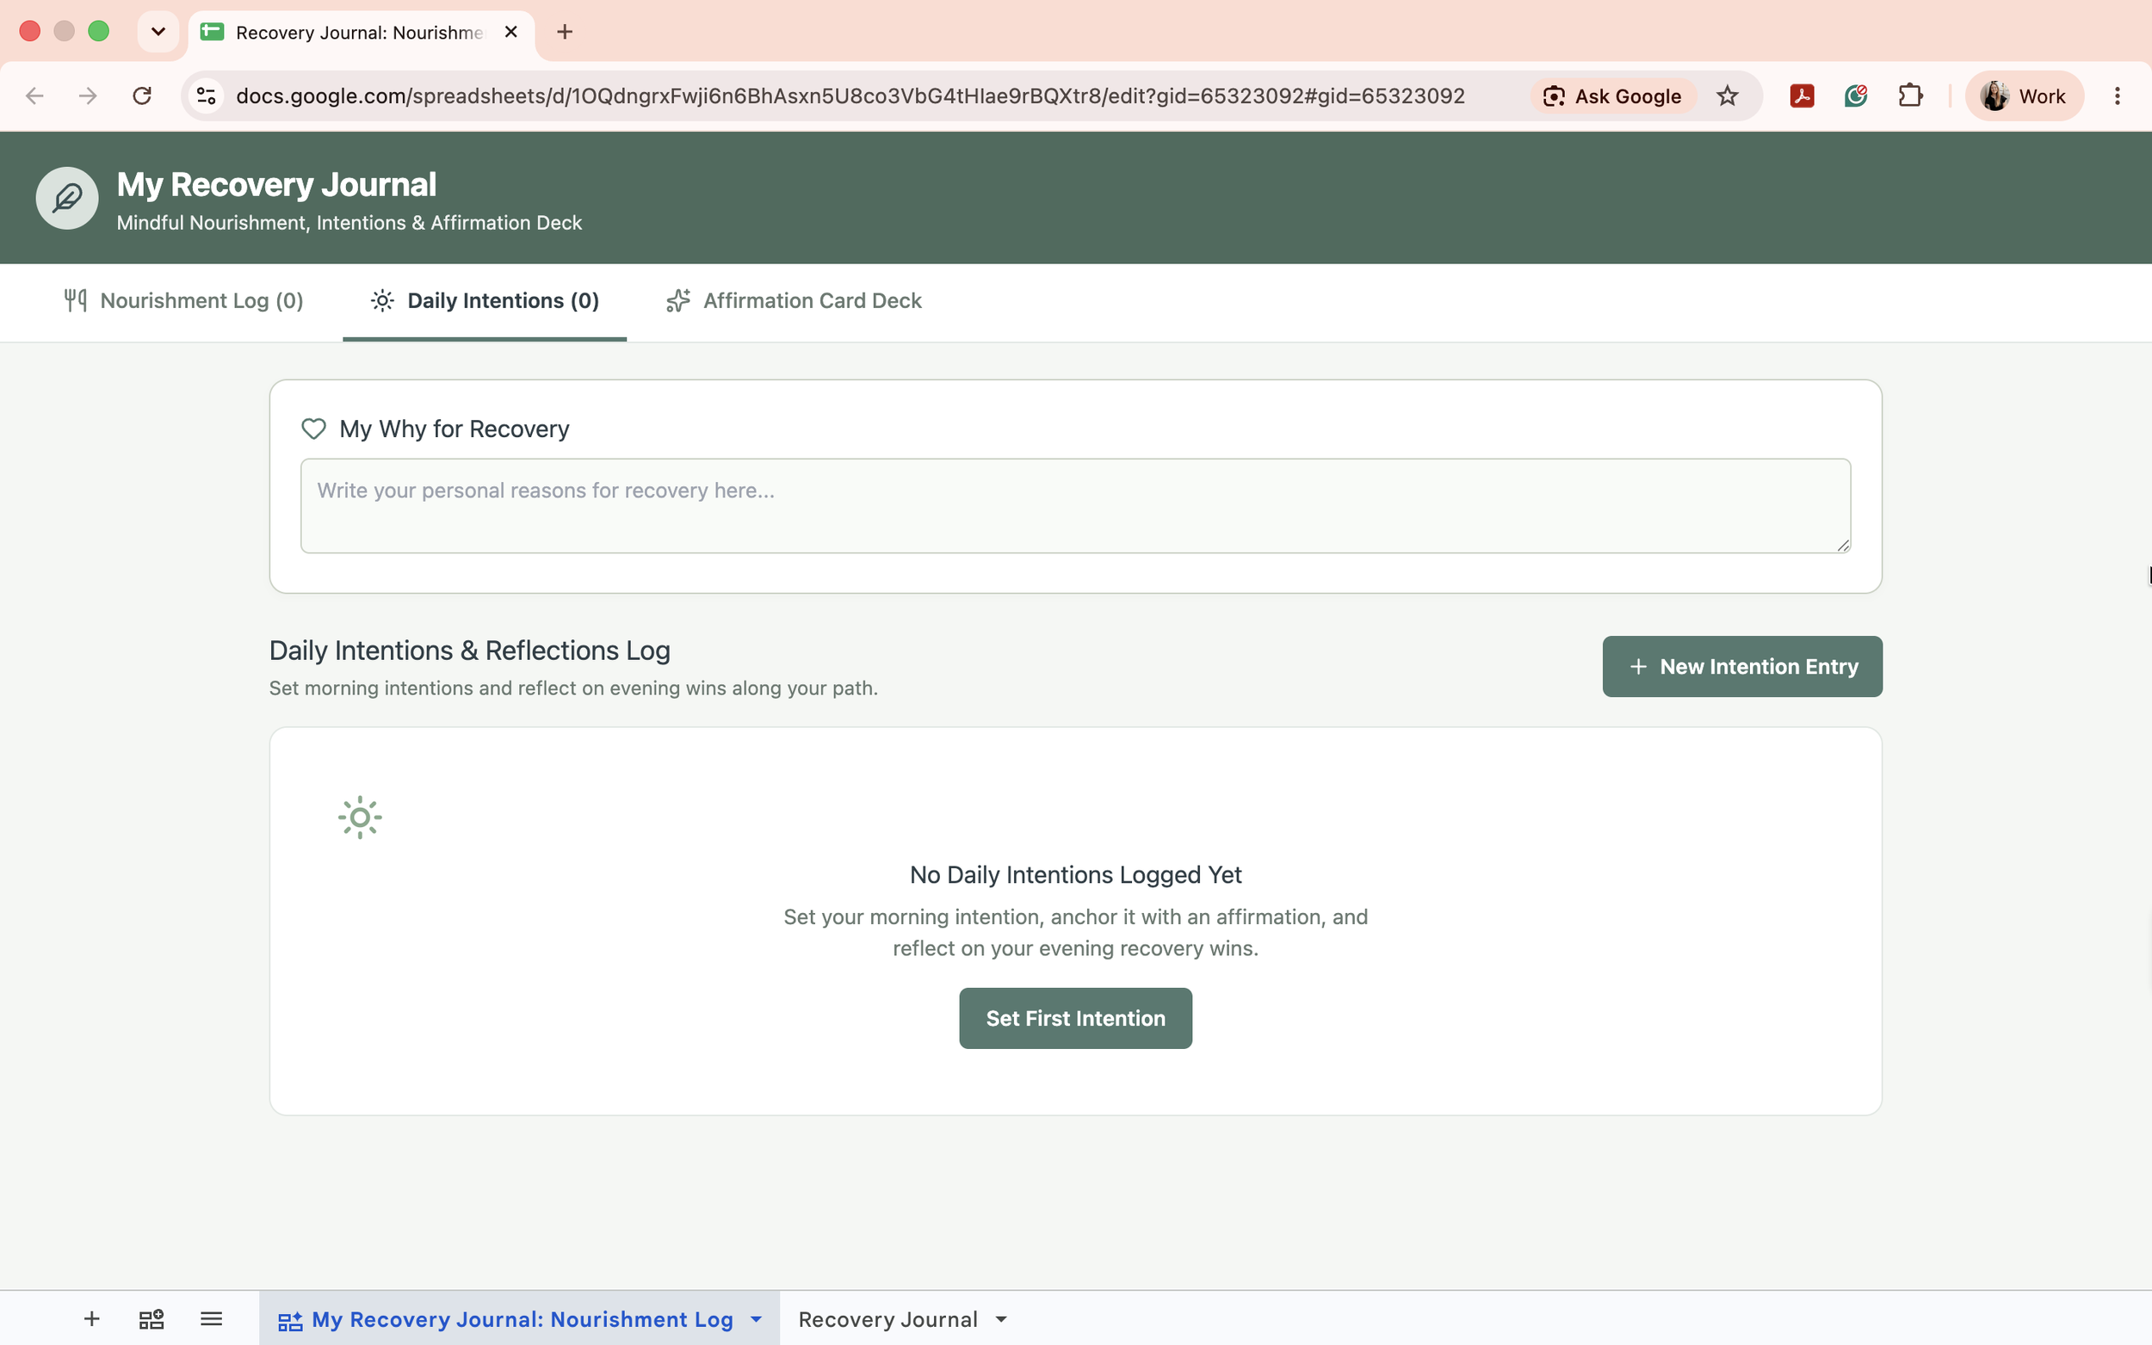Open the sheet layout tiles icon in the bottom bar
This screenshot has height=1345, width=2152.
(152, 1318)
